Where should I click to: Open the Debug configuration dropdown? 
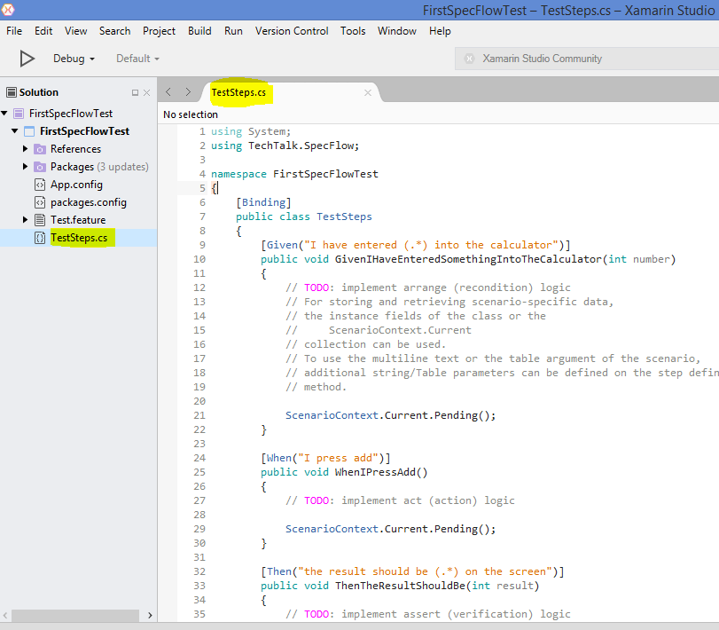click(x=74, y=59)
